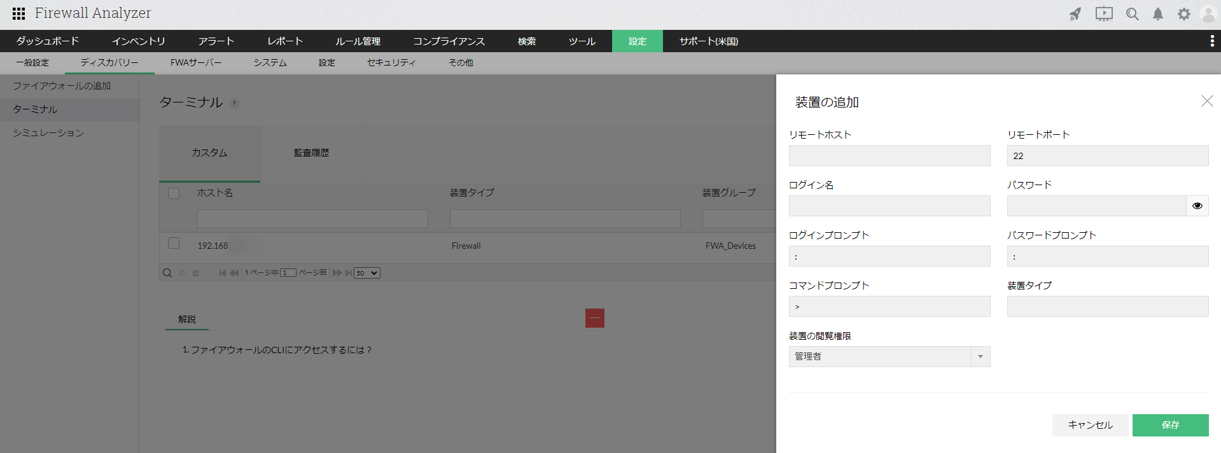This screenshot has width=1221, height=453.
Task: Open the ルール管理 menu
Action: [358, 41]
